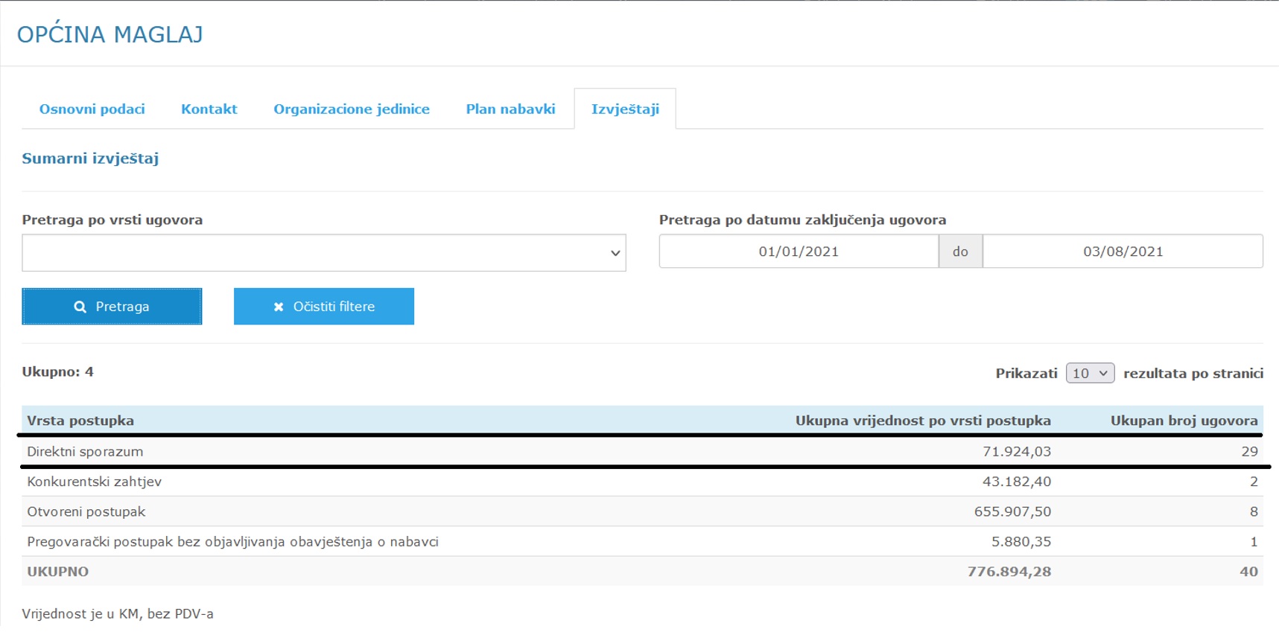Click contract count 29
Image resolution: width=1279 pixels, height=632 pixels.
[x=1250, y=451]
